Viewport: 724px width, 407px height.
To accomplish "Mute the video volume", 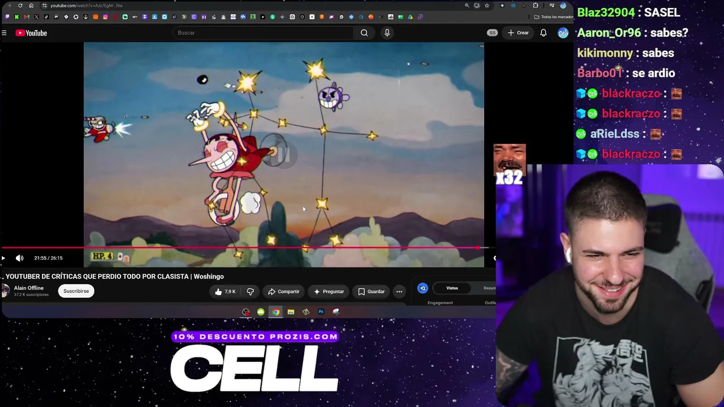I will point(20,258).
